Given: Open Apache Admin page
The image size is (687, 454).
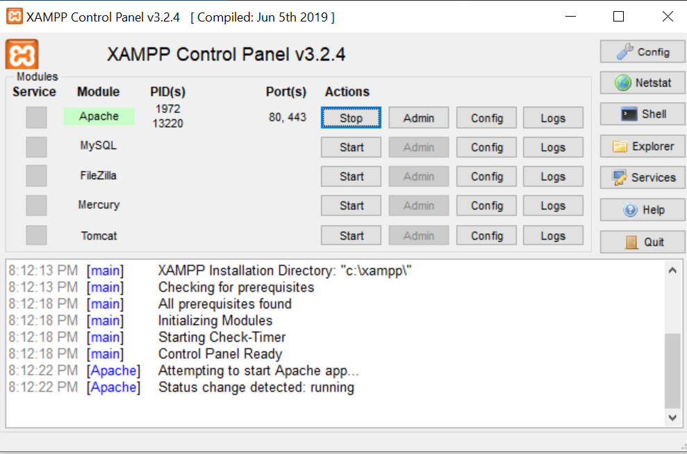Looking at the screenshot, I should pyautogui.click(x=419, y=118).
